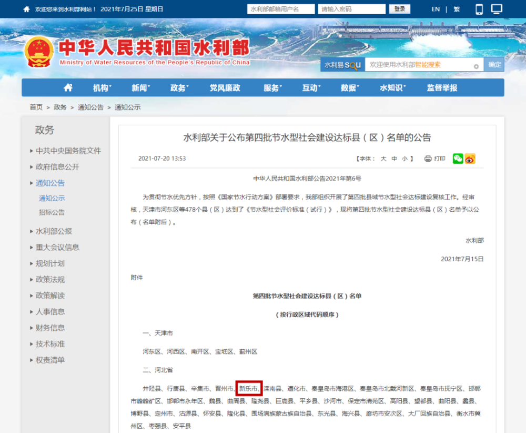Open the 水知识 navigation menu
This screenshot has height=433, width=526.
(392, 88)
